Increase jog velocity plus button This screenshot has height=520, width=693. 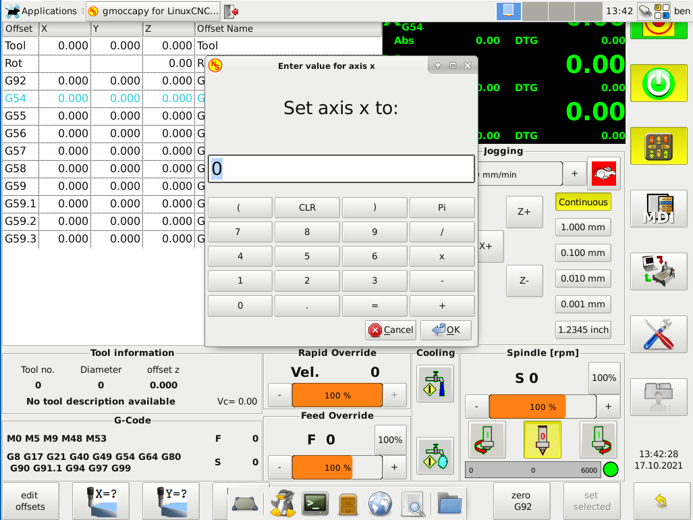click(574, 174)
